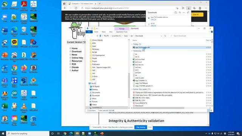Select Publication folder in navigation pane
Image resolution: width=242 pixels, height=136 pixels.
click(96, 64)
